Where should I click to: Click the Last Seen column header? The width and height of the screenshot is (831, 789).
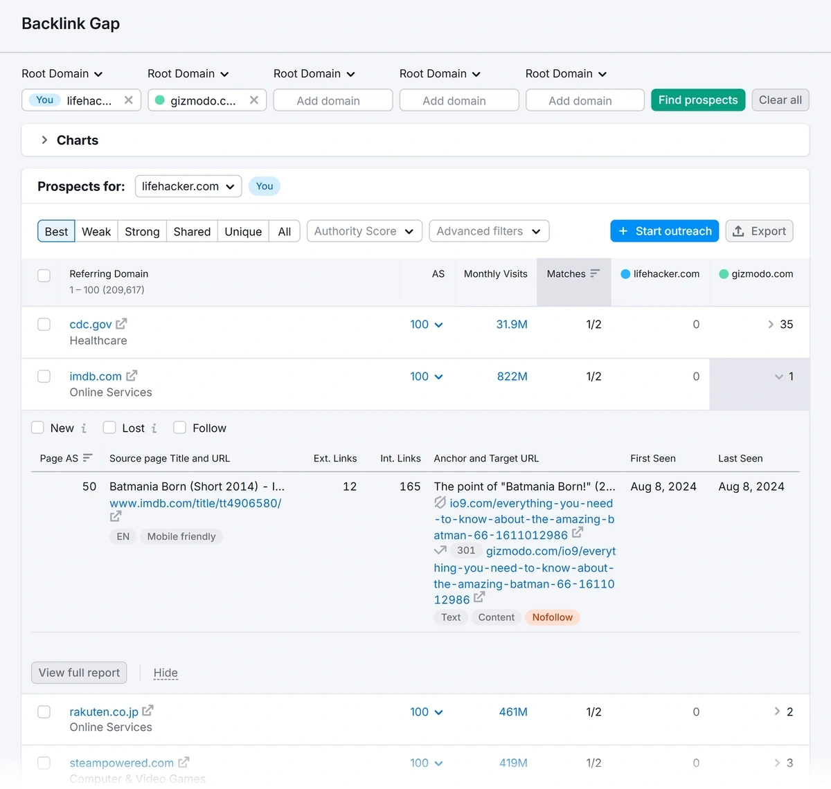click(740, 458)
